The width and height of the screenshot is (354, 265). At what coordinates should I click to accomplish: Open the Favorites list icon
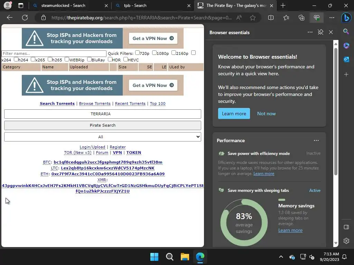pyautogui.click(x=286, y=18)
